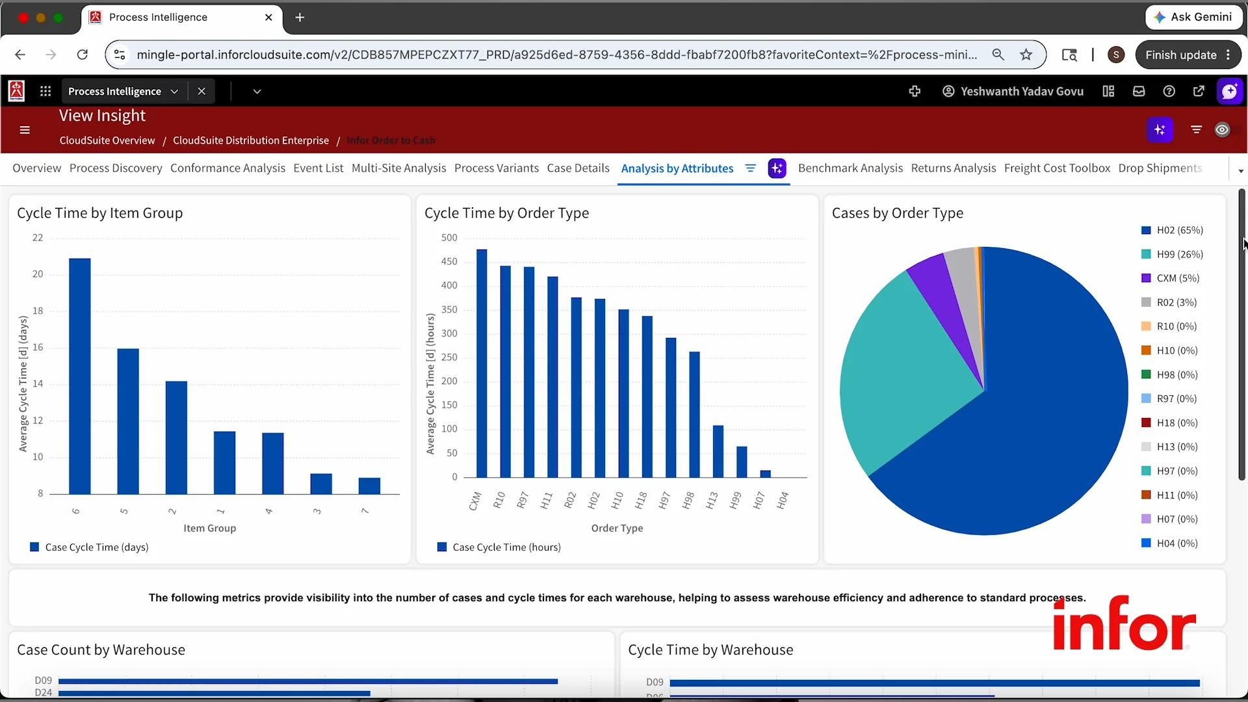The height and width of the screenshot is (702, 1248).
Task: Switch to the Drop Shipments tab
Action: pyautogui.click(x=1160, y=168)
